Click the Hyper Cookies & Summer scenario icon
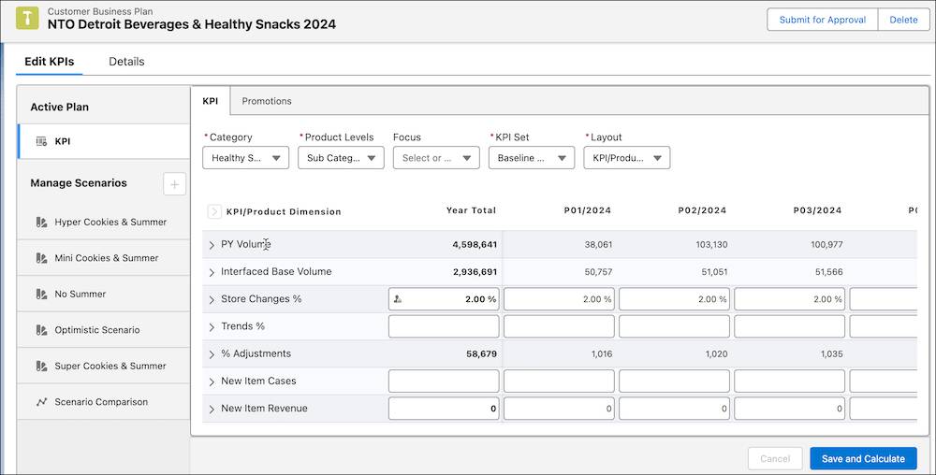The image size is (936, 475). click(x=41, y=222)
